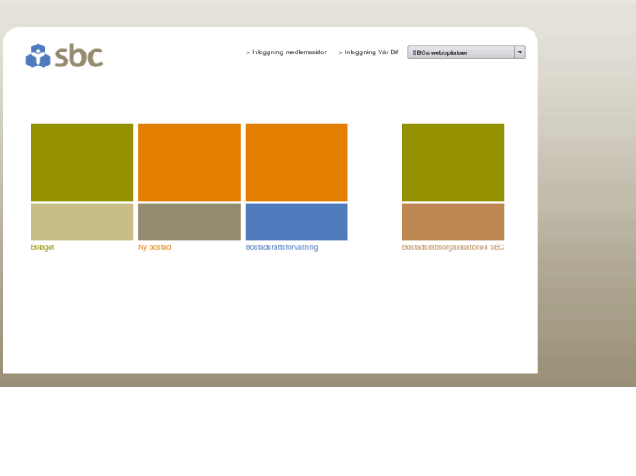Open Inloggning Vår Brf link

click(x=368, y=52)
